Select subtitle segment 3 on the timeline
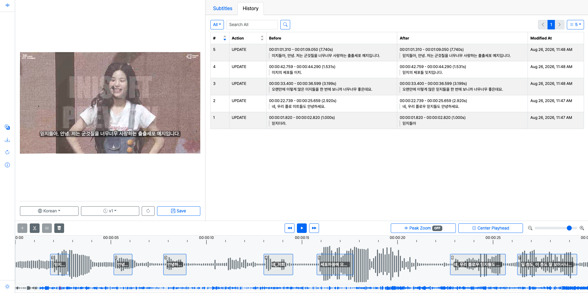Image resolution: width=588 pixels, height=293 pixels. coord(175,264)
